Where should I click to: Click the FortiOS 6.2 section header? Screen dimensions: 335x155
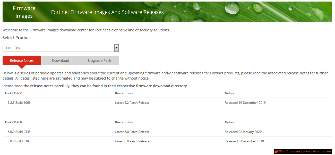click(x=13, y=93)
